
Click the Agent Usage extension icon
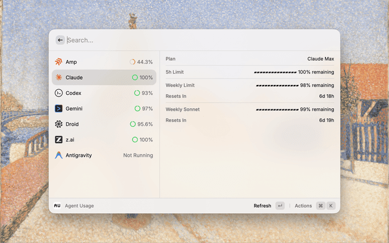[57, 206]
